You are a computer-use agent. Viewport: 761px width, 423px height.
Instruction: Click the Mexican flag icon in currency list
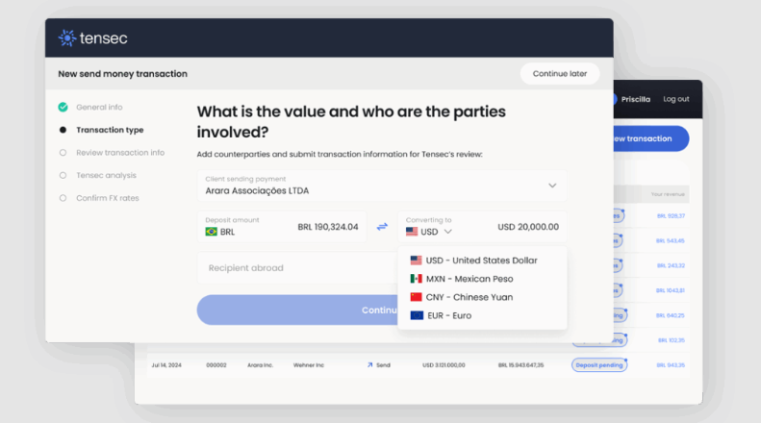[x=416, y=279]
